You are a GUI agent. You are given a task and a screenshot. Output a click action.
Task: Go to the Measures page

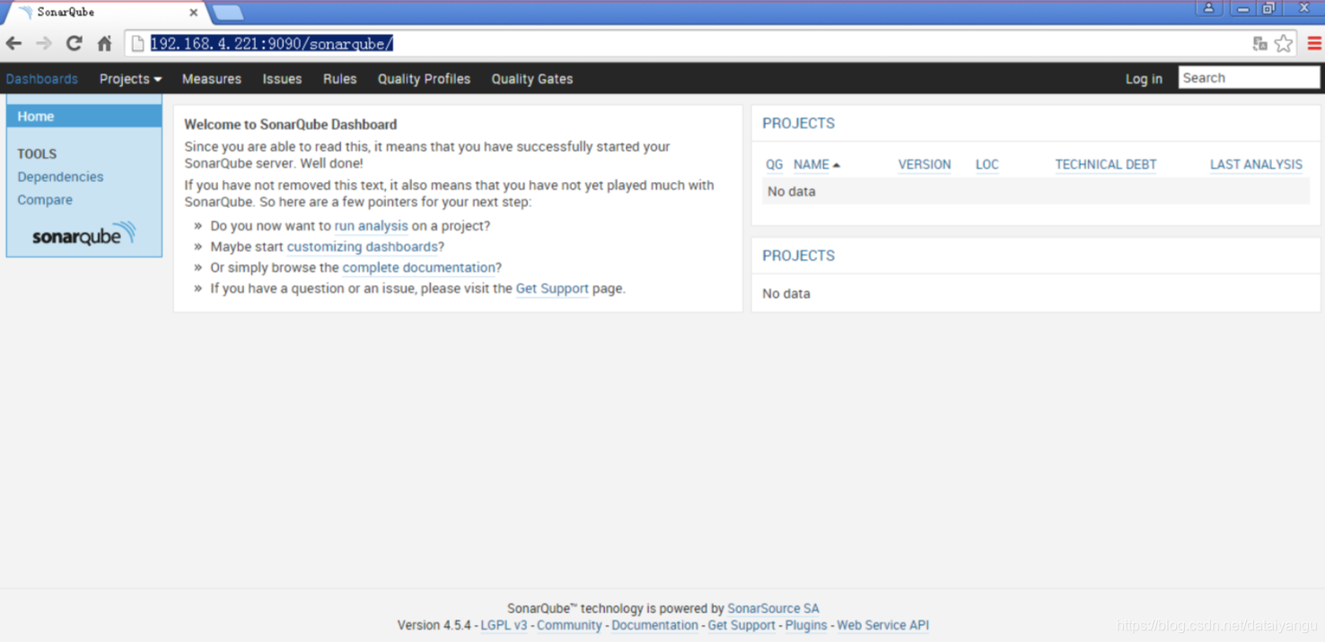pyautogui.click(x=212, y=79)
